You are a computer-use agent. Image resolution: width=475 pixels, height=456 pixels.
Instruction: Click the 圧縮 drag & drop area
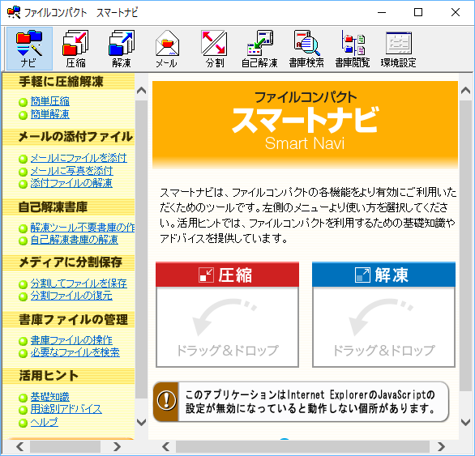227,326
